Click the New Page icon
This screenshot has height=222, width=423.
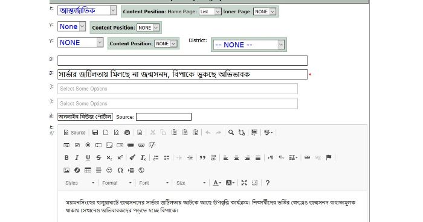pyautogui.click(x=106, y=133)
